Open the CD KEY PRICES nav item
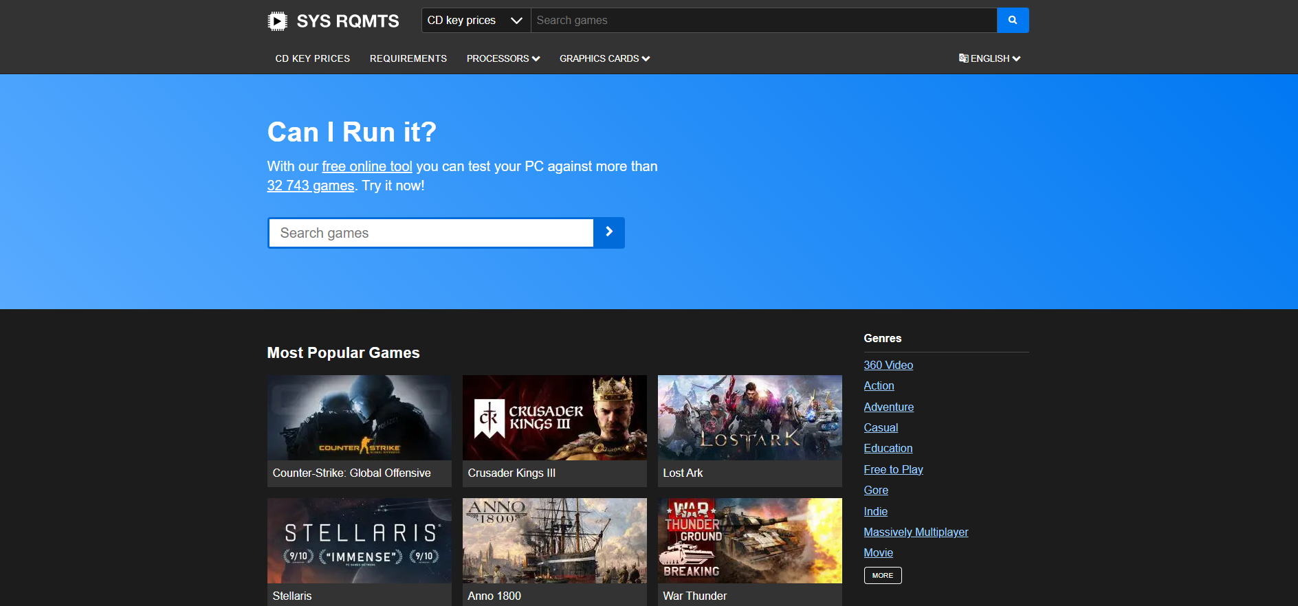Screen dimensions: 1298x606 [x=313, y=58]
